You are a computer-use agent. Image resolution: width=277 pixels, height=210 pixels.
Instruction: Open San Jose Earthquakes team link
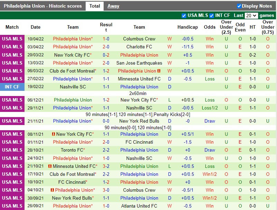pyautogui.click(x=139, y=63)
